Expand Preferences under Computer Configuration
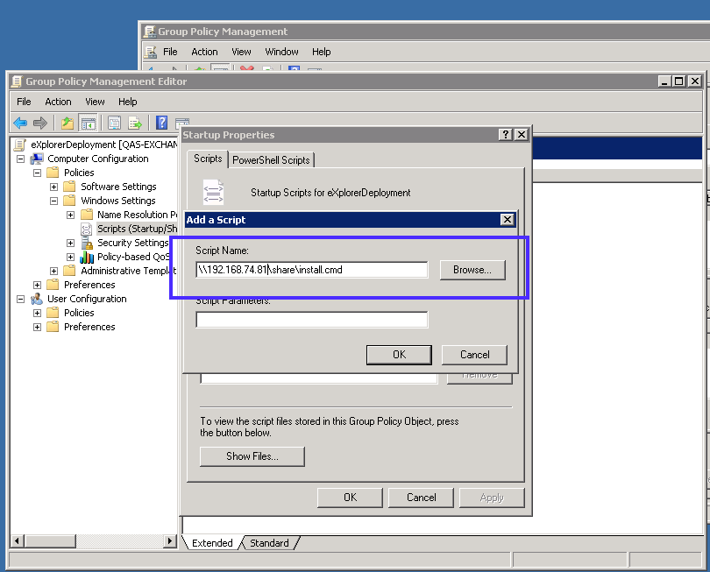 [37, 285]
